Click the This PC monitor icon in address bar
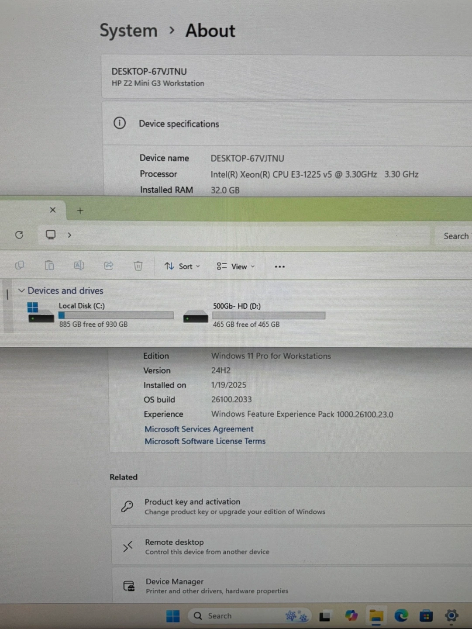Image resolution: width=472 pixels, height=629 pixels. [51, 235]
